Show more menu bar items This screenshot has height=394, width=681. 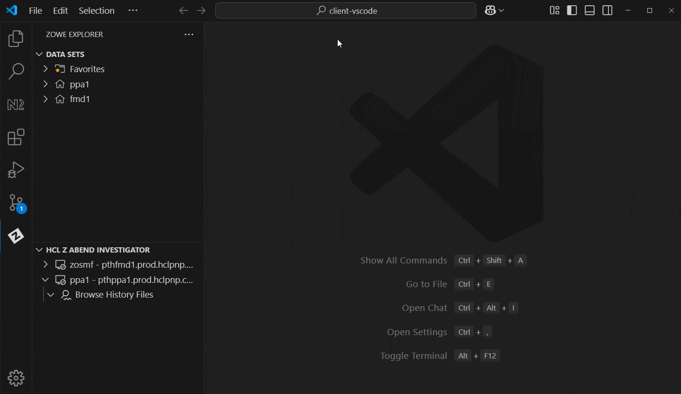[x=133, y=10]
